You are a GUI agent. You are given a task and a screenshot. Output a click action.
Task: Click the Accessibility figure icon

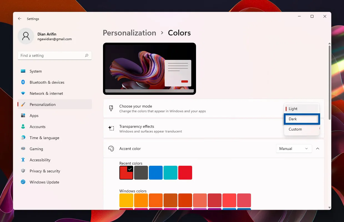click(x=23, y=160)
